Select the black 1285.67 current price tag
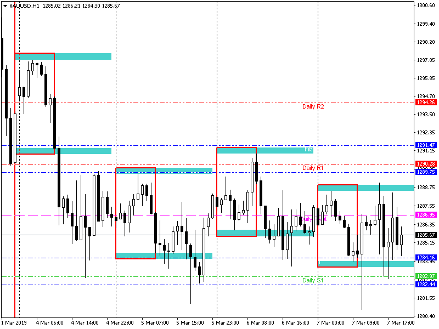The width and height of the screenshot is (439, 329). pos(426,235)
